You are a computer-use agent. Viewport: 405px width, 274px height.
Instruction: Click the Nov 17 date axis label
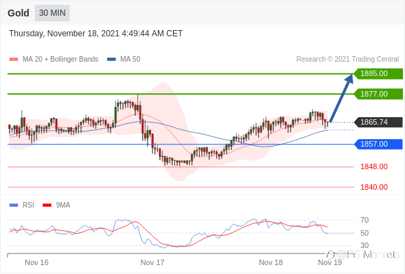point(152,262)
